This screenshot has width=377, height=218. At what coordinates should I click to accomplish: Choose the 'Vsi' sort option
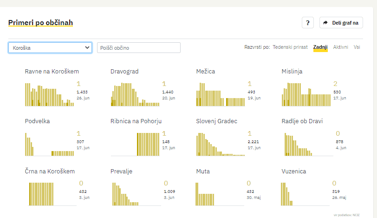[357, 47]
